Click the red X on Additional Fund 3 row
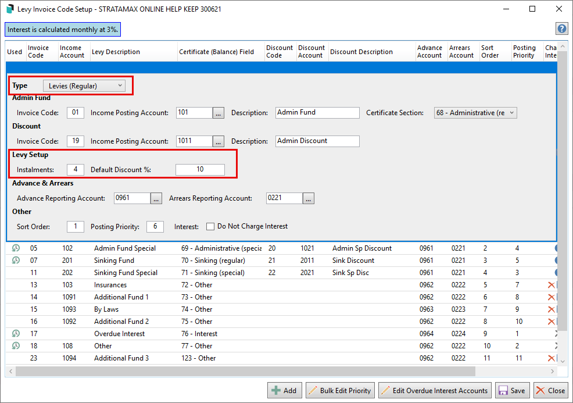This screenshot has width=573, height=403. (551, 358)
